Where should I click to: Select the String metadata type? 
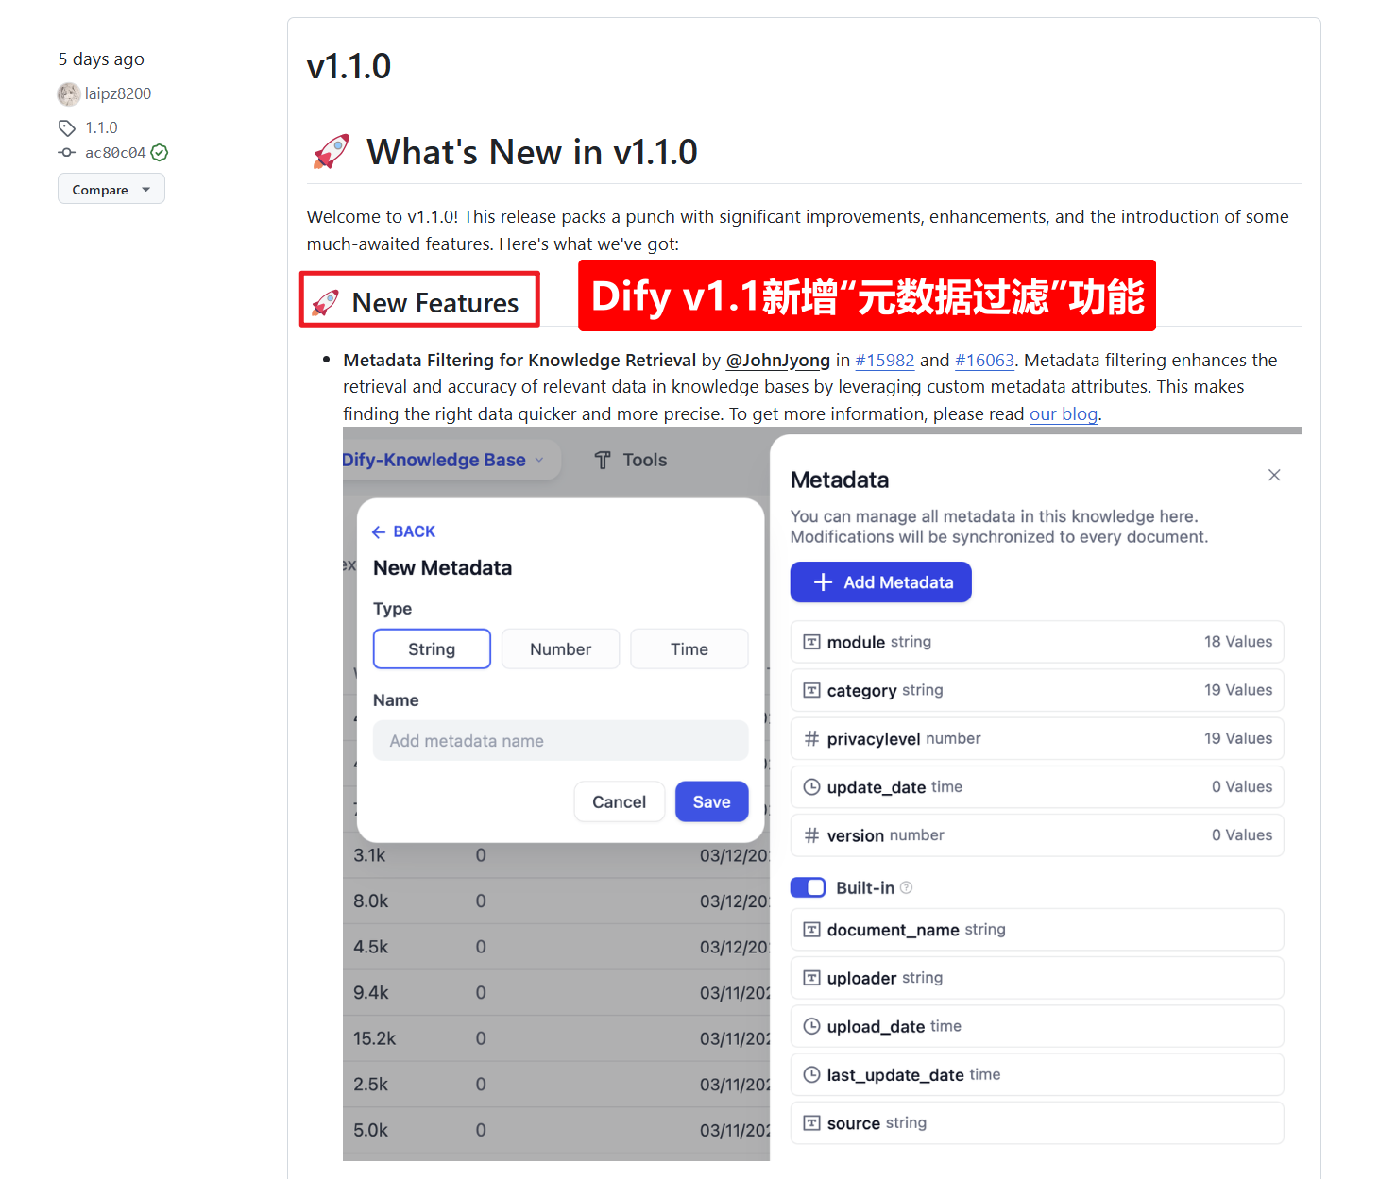[x=432, y=648]
